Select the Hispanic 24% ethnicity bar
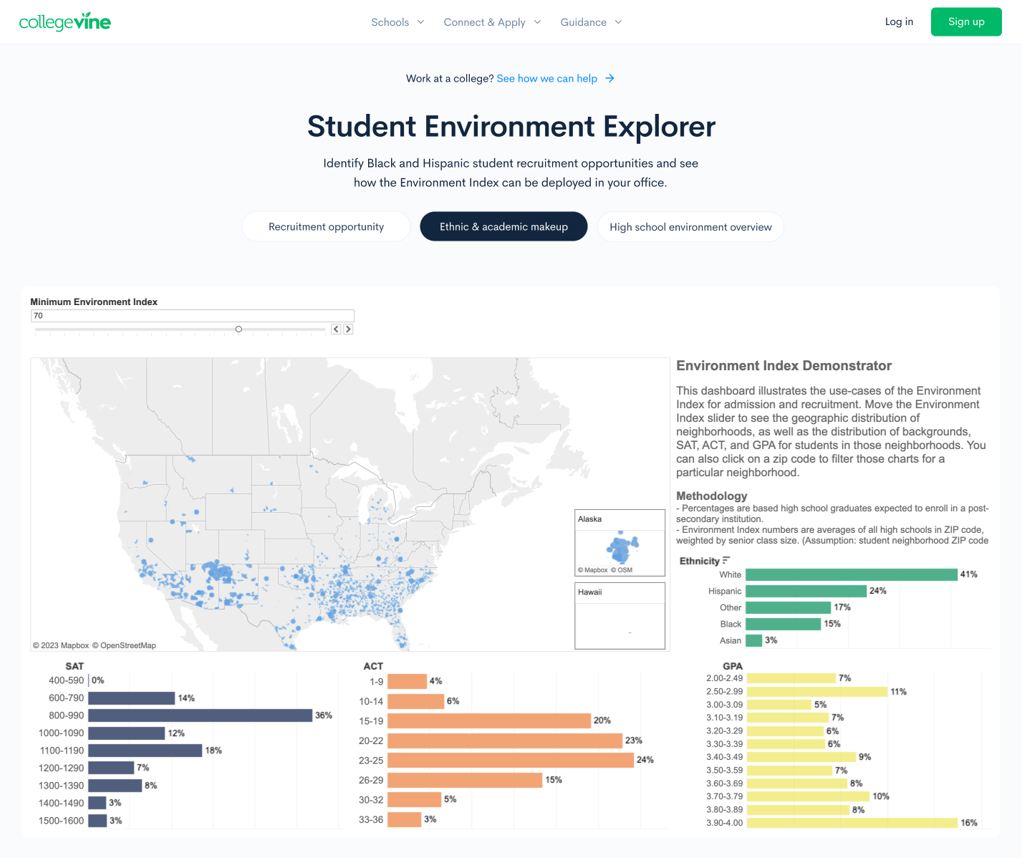The height and width of the screenshot is (858, 1022). click(x=806, y=591)
